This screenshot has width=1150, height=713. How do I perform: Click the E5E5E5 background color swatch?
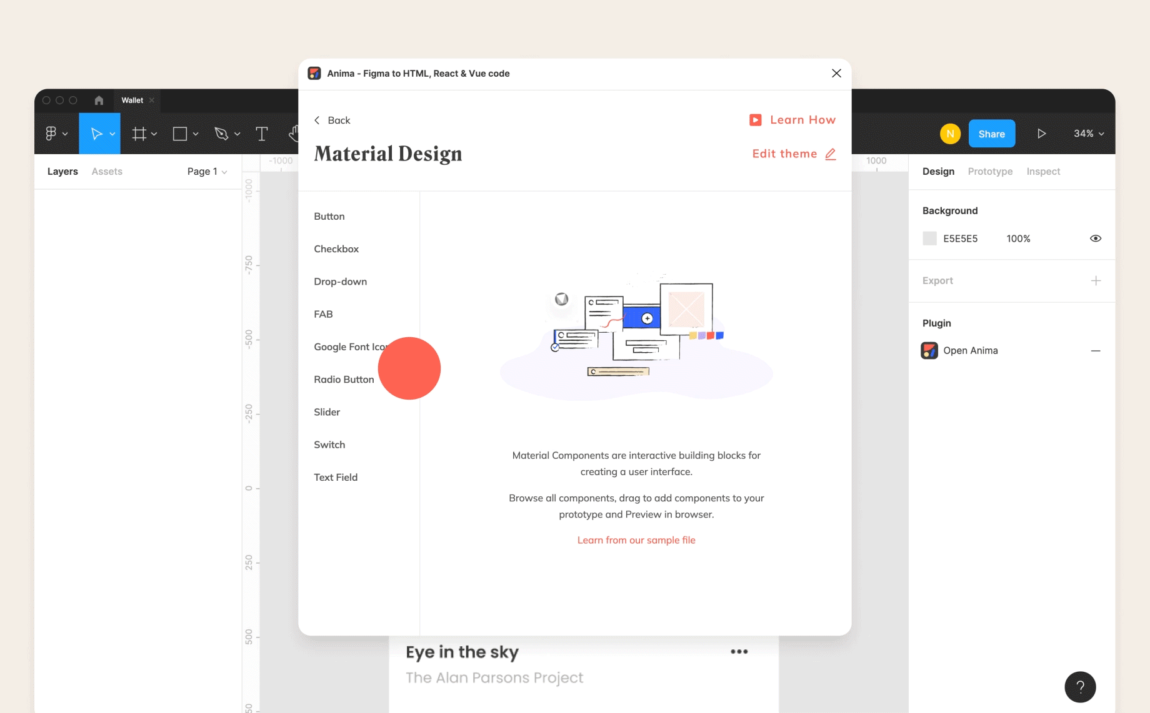pos(929,238)
